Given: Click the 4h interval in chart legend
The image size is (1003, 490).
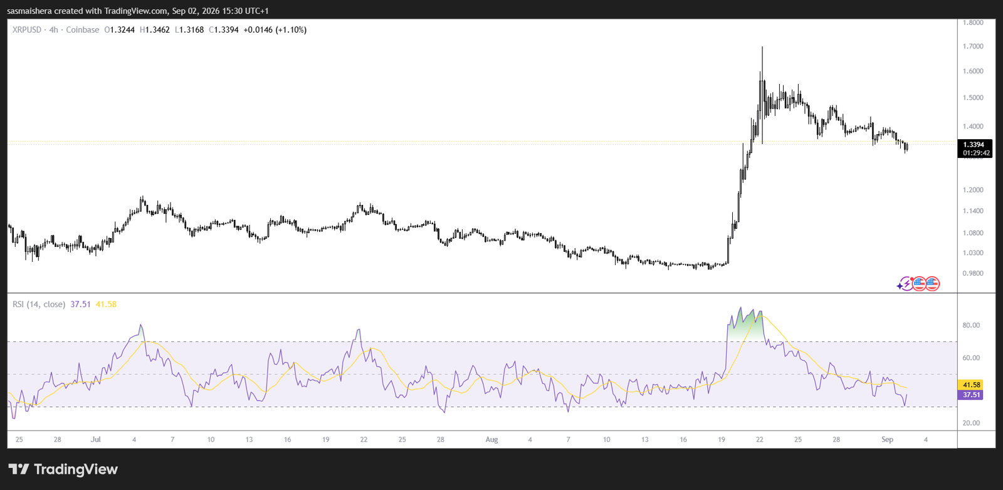Looking at the screenshot, I should pyautogui.click(x=54, y=29).
